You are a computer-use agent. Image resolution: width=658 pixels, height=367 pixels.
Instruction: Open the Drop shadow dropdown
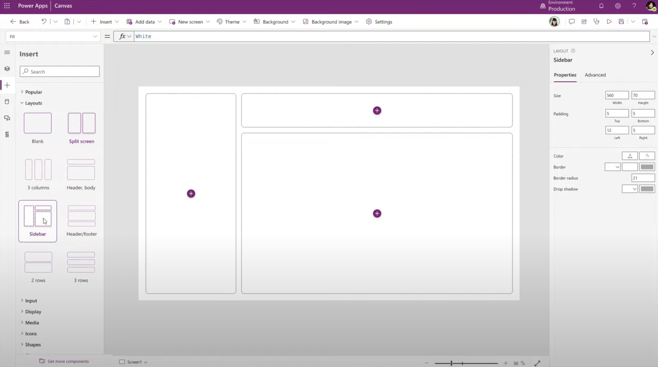[x=629, y=189]
